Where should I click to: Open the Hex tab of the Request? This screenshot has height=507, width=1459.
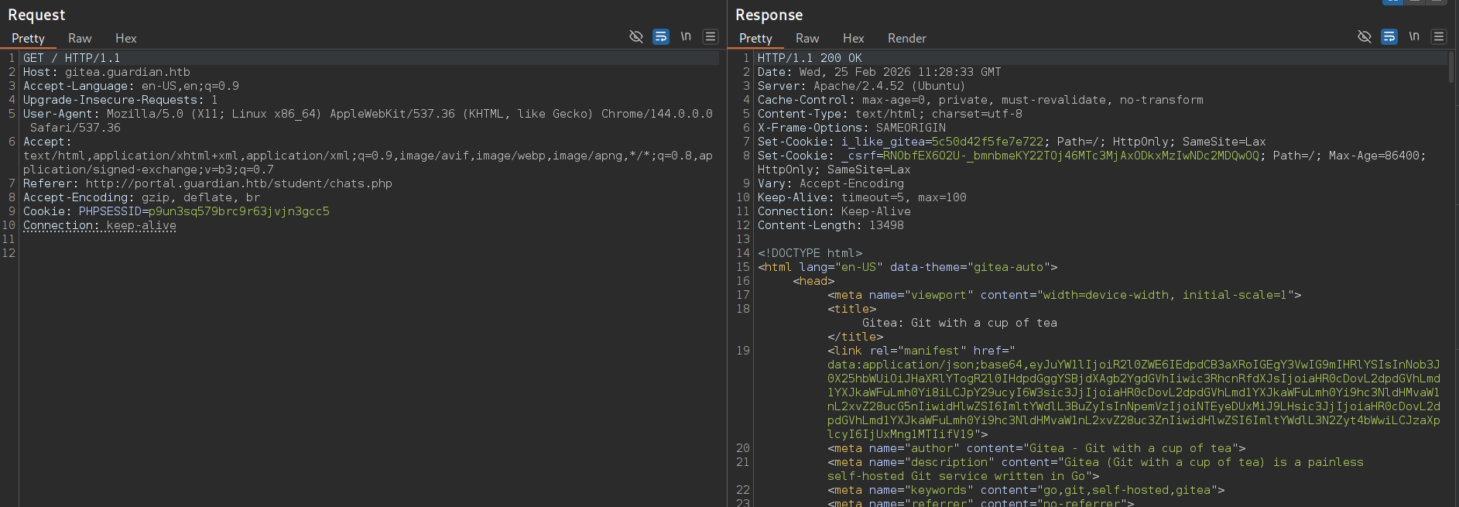[125, 38]
